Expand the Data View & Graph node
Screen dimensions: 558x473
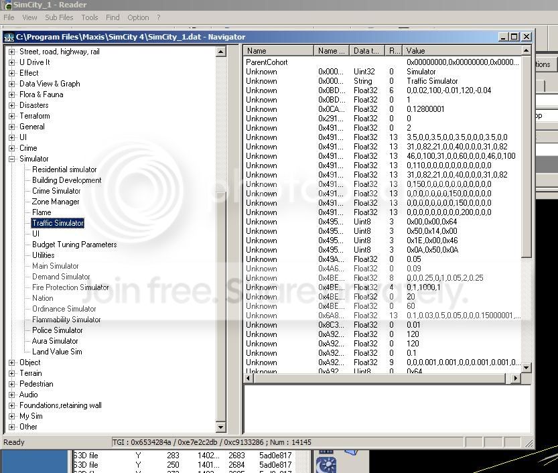pos(12,84)
